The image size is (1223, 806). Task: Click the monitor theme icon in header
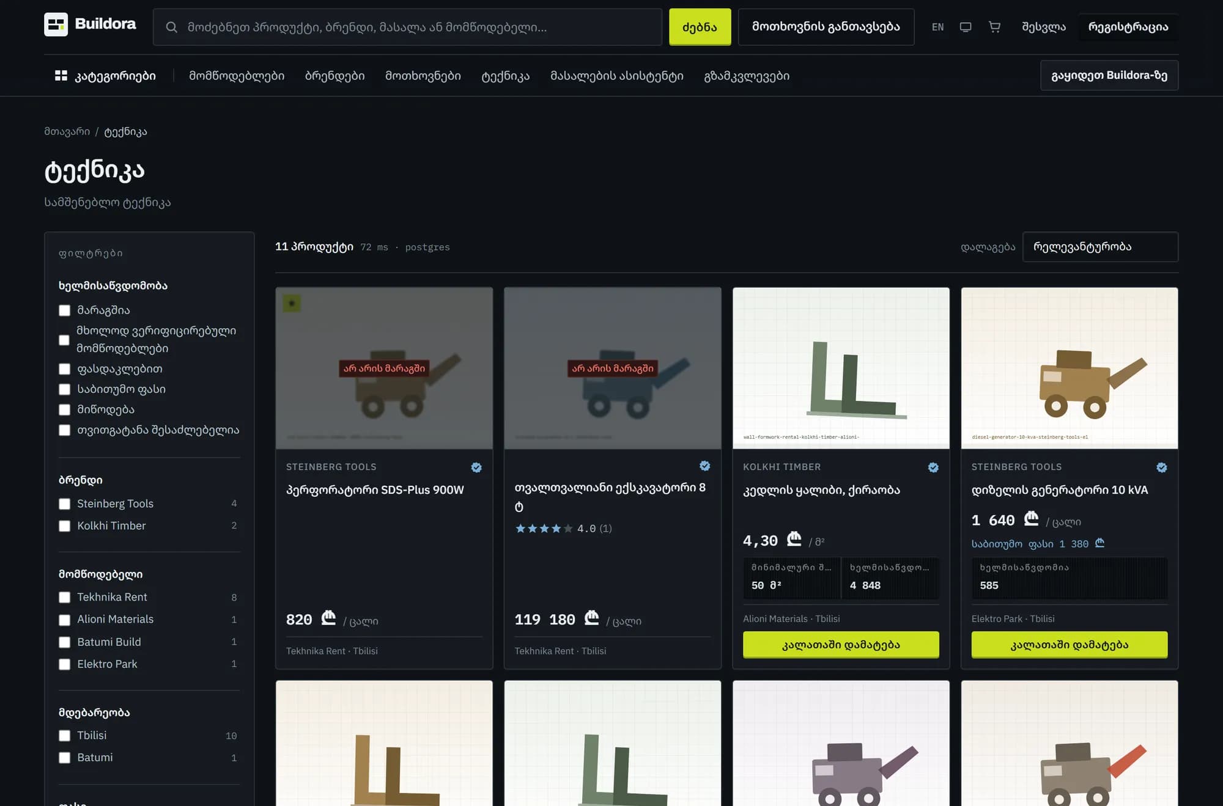pyautogui.click(x=966, y=27)
